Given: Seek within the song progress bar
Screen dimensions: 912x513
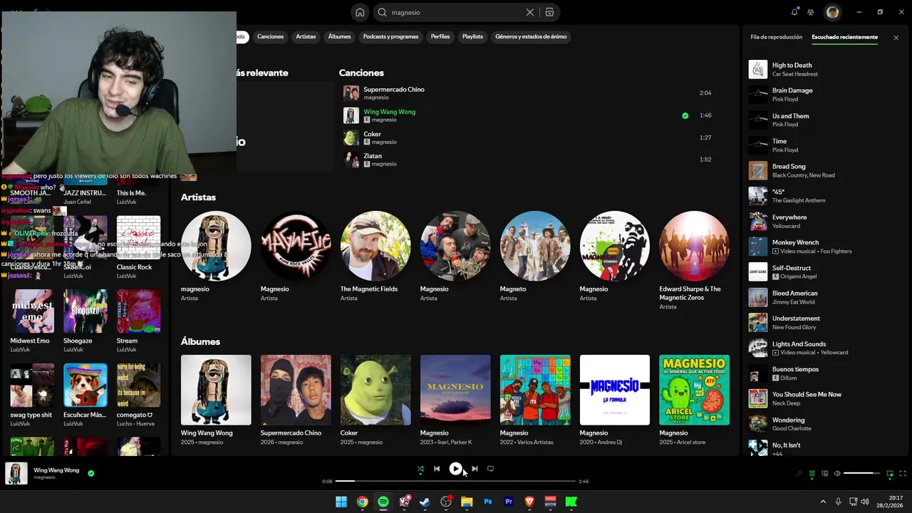Looking at the screenshot, I should [455, 482].
